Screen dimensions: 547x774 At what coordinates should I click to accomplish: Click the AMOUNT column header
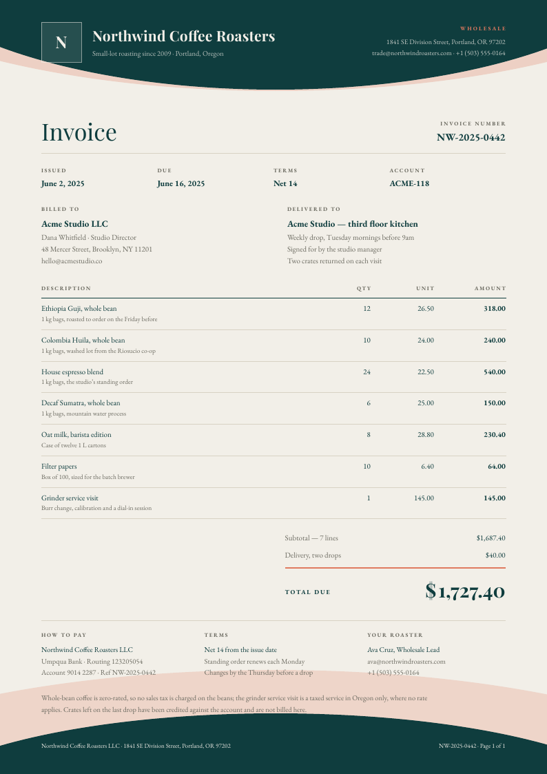(491, 288)
